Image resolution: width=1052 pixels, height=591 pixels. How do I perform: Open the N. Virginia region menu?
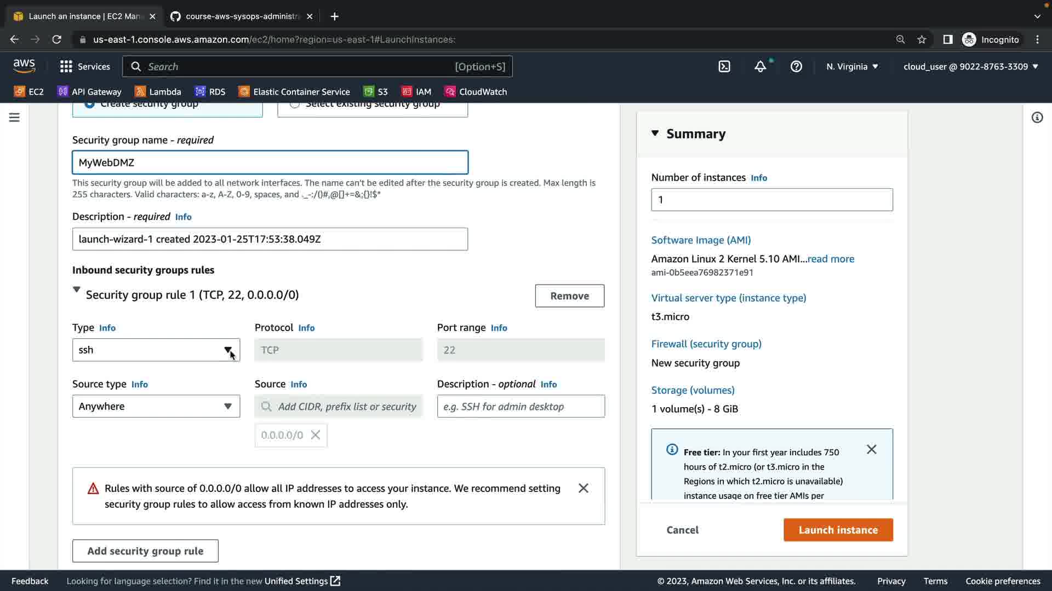click(x=852, y=66)
